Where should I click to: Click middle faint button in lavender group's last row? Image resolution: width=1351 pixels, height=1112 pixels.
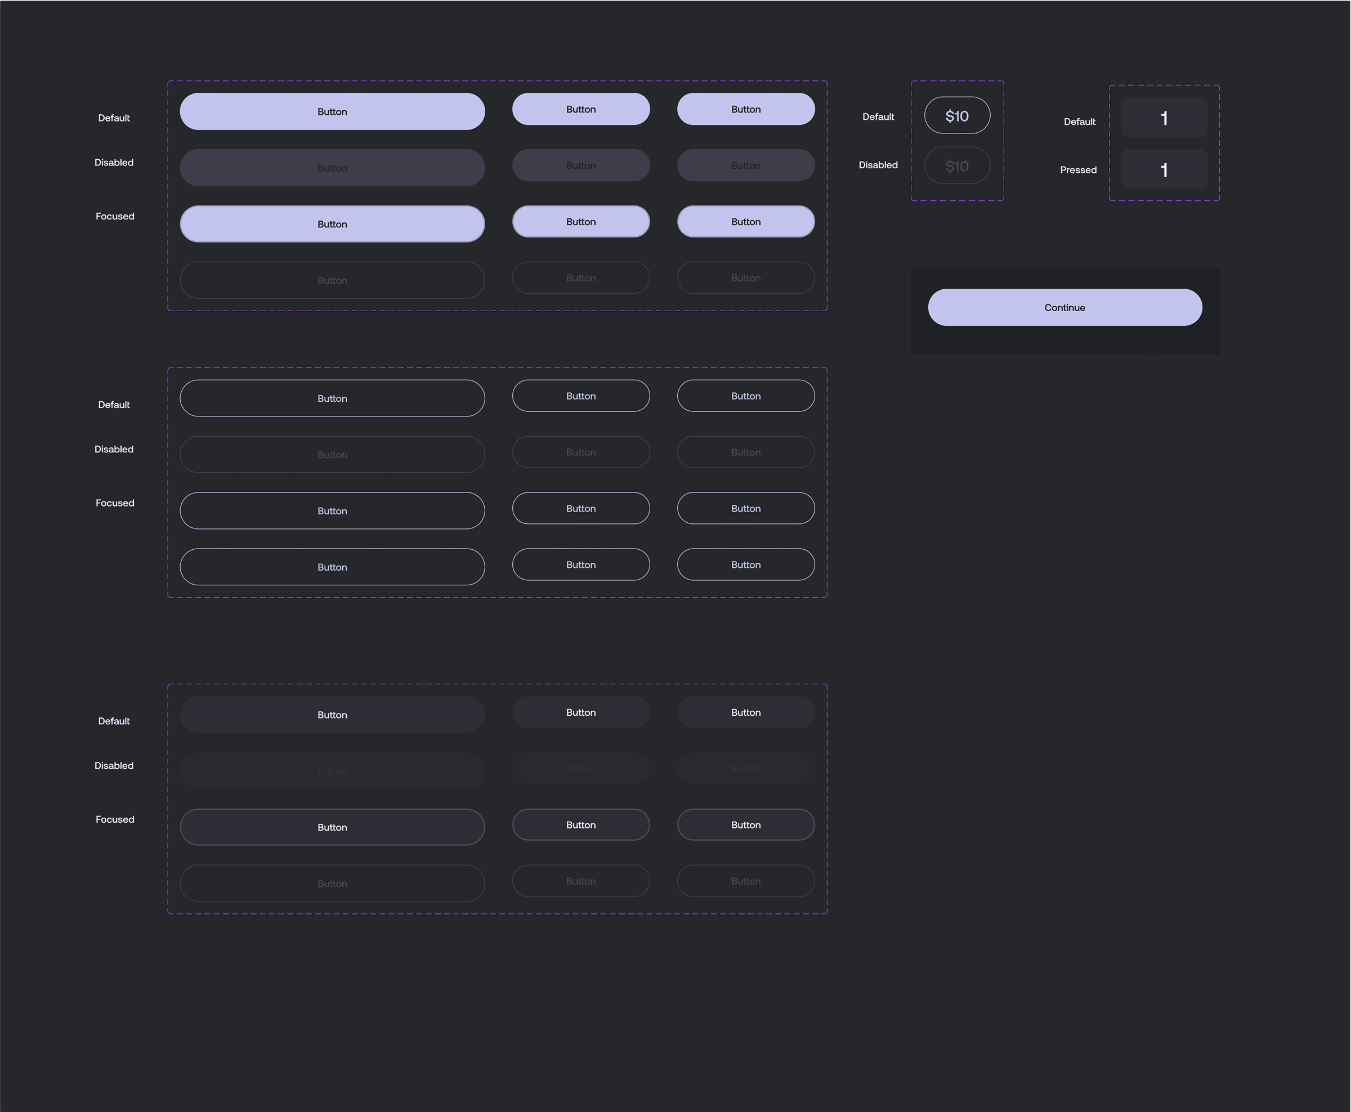coord(581,277)
